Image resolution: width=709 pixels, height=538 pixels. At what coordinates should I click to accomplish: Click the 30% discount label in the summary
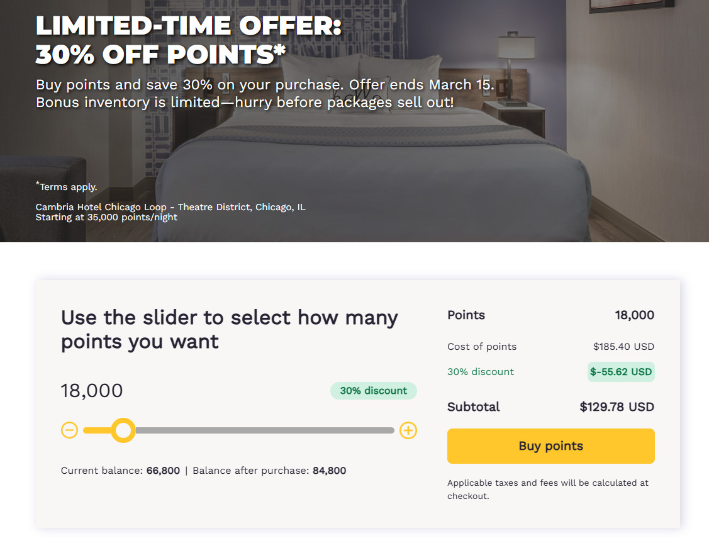[481, 372]
